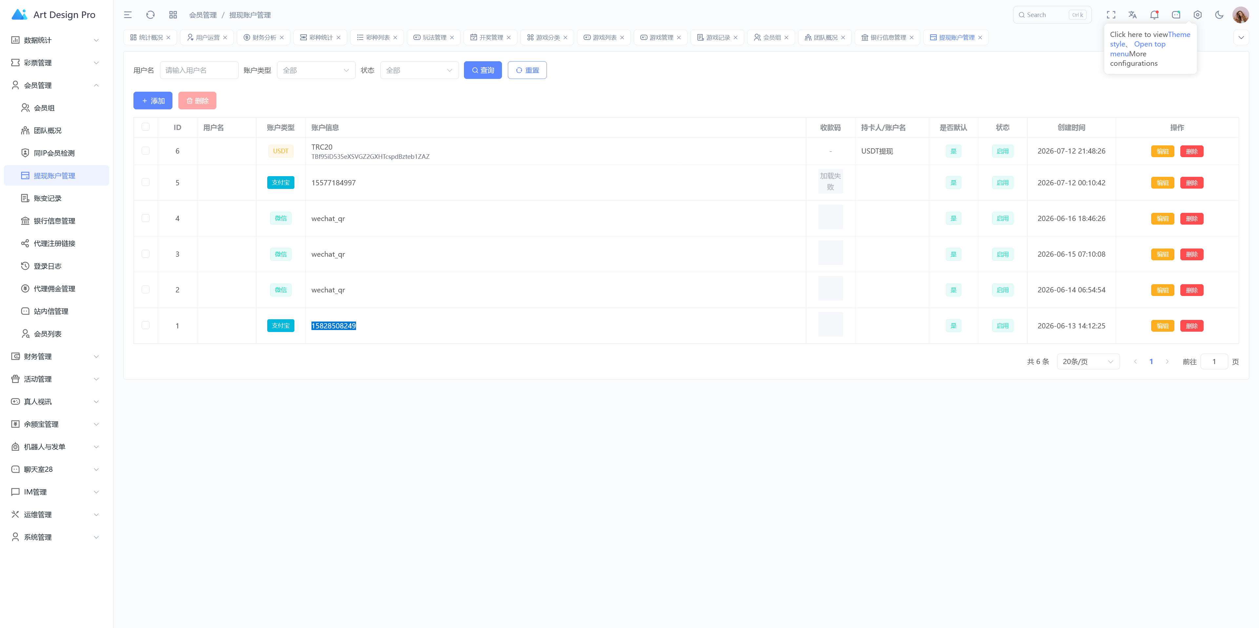Open the user avatar menu

pyautogui.click(x=1240, y=15)
